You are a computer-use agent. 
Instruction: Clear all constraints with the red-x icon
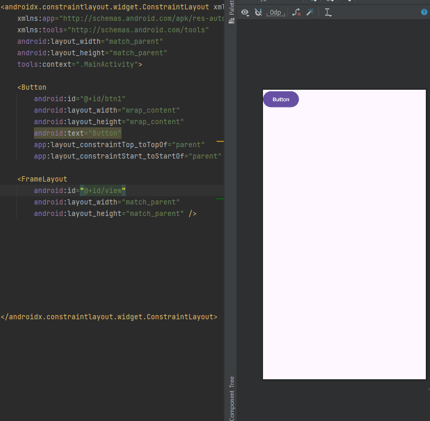click(296, 13)
